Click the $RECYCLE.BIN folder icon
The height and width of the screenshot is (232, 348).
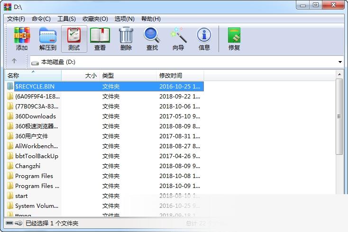(10, 86)
